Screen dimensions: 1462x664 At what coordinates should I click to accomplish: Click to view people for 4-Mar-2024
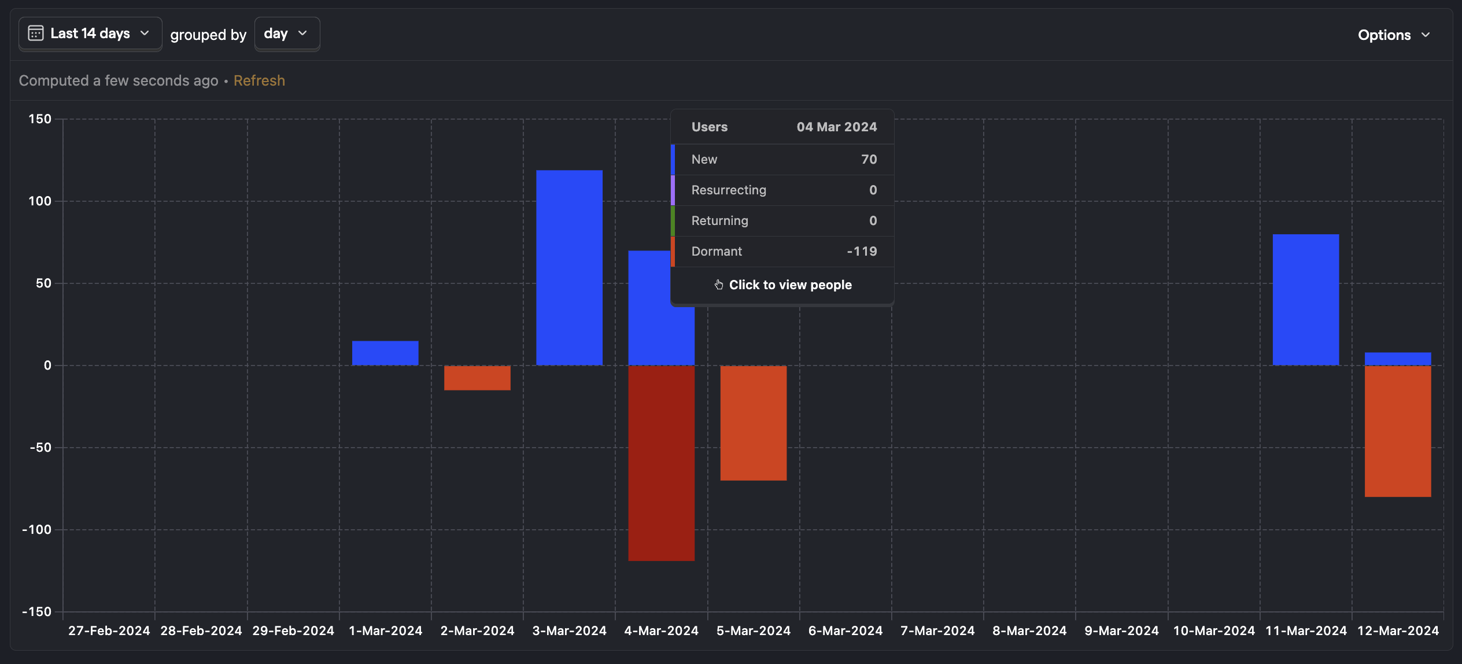click(782, 285)
